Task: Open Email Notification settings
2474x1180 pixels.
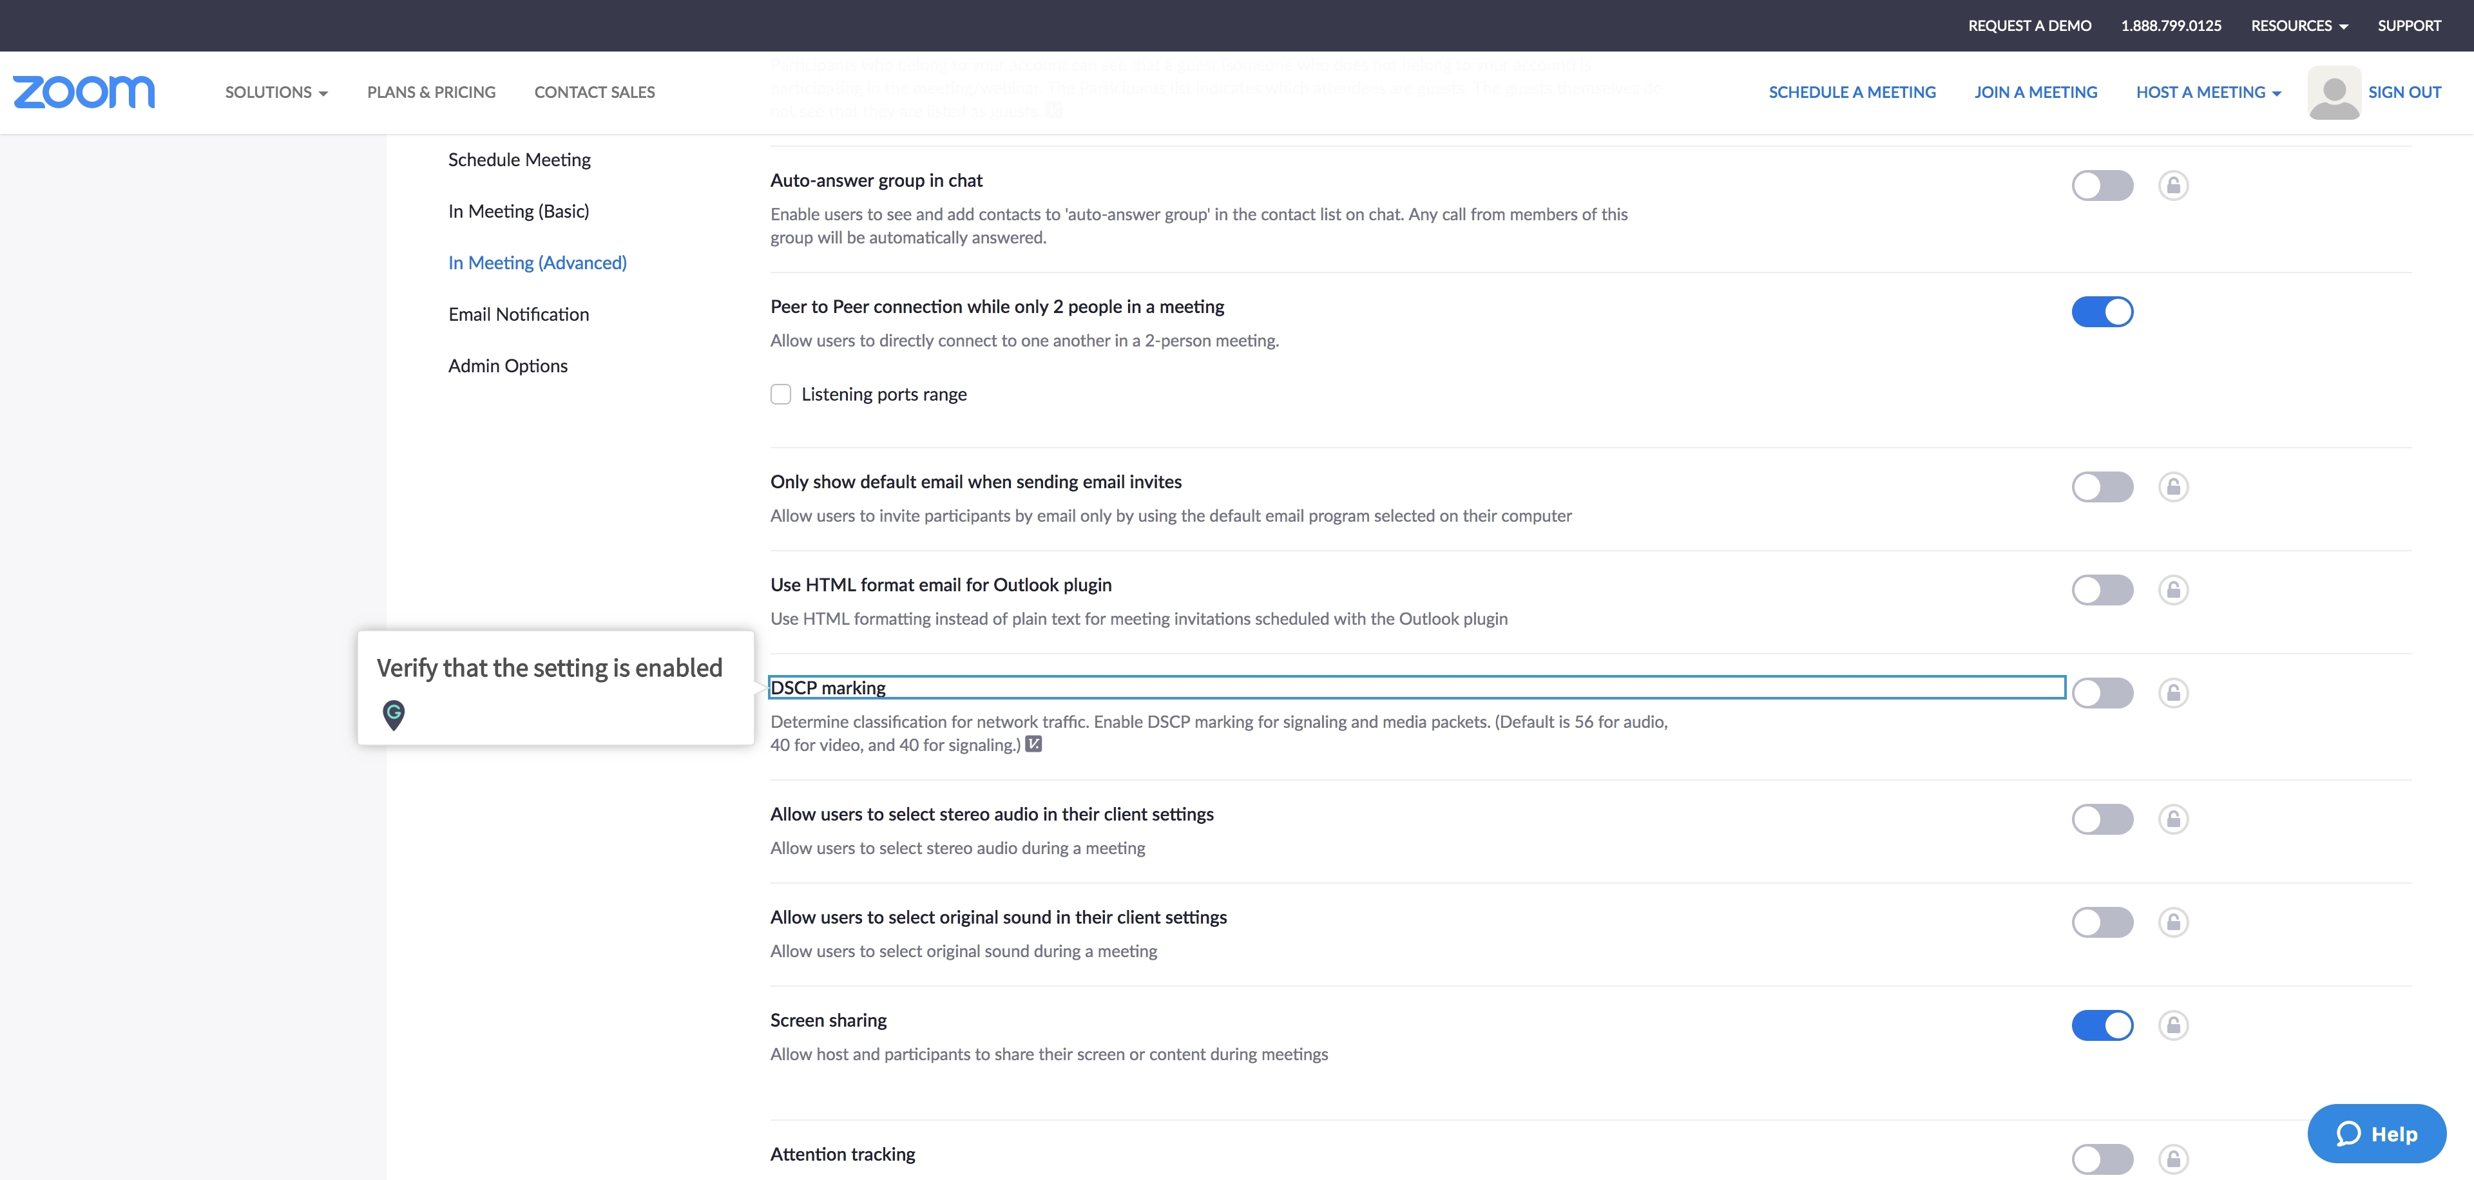Action: coord(517,313)
